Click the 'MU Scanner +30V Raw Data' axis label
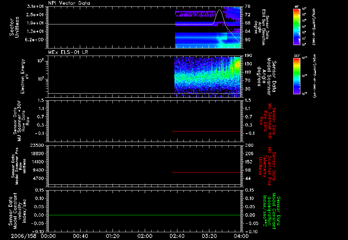Viewport: 348px width, 240px height. [x=21, y=121]
